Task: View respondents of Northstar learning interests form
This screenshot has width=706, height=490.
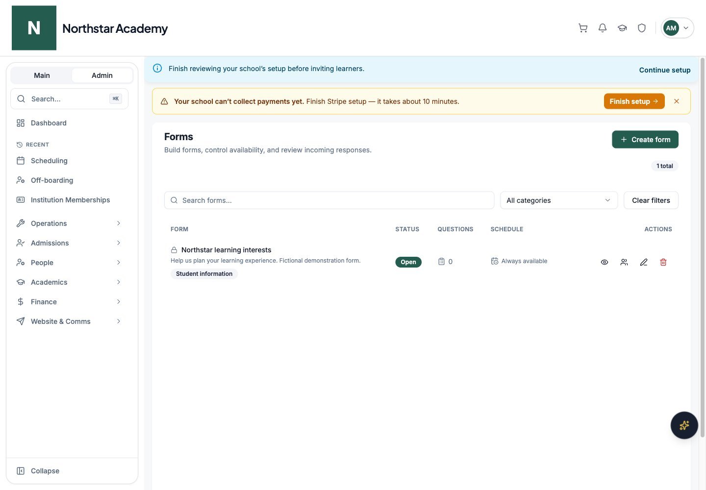Action: (x=624, y=262)
